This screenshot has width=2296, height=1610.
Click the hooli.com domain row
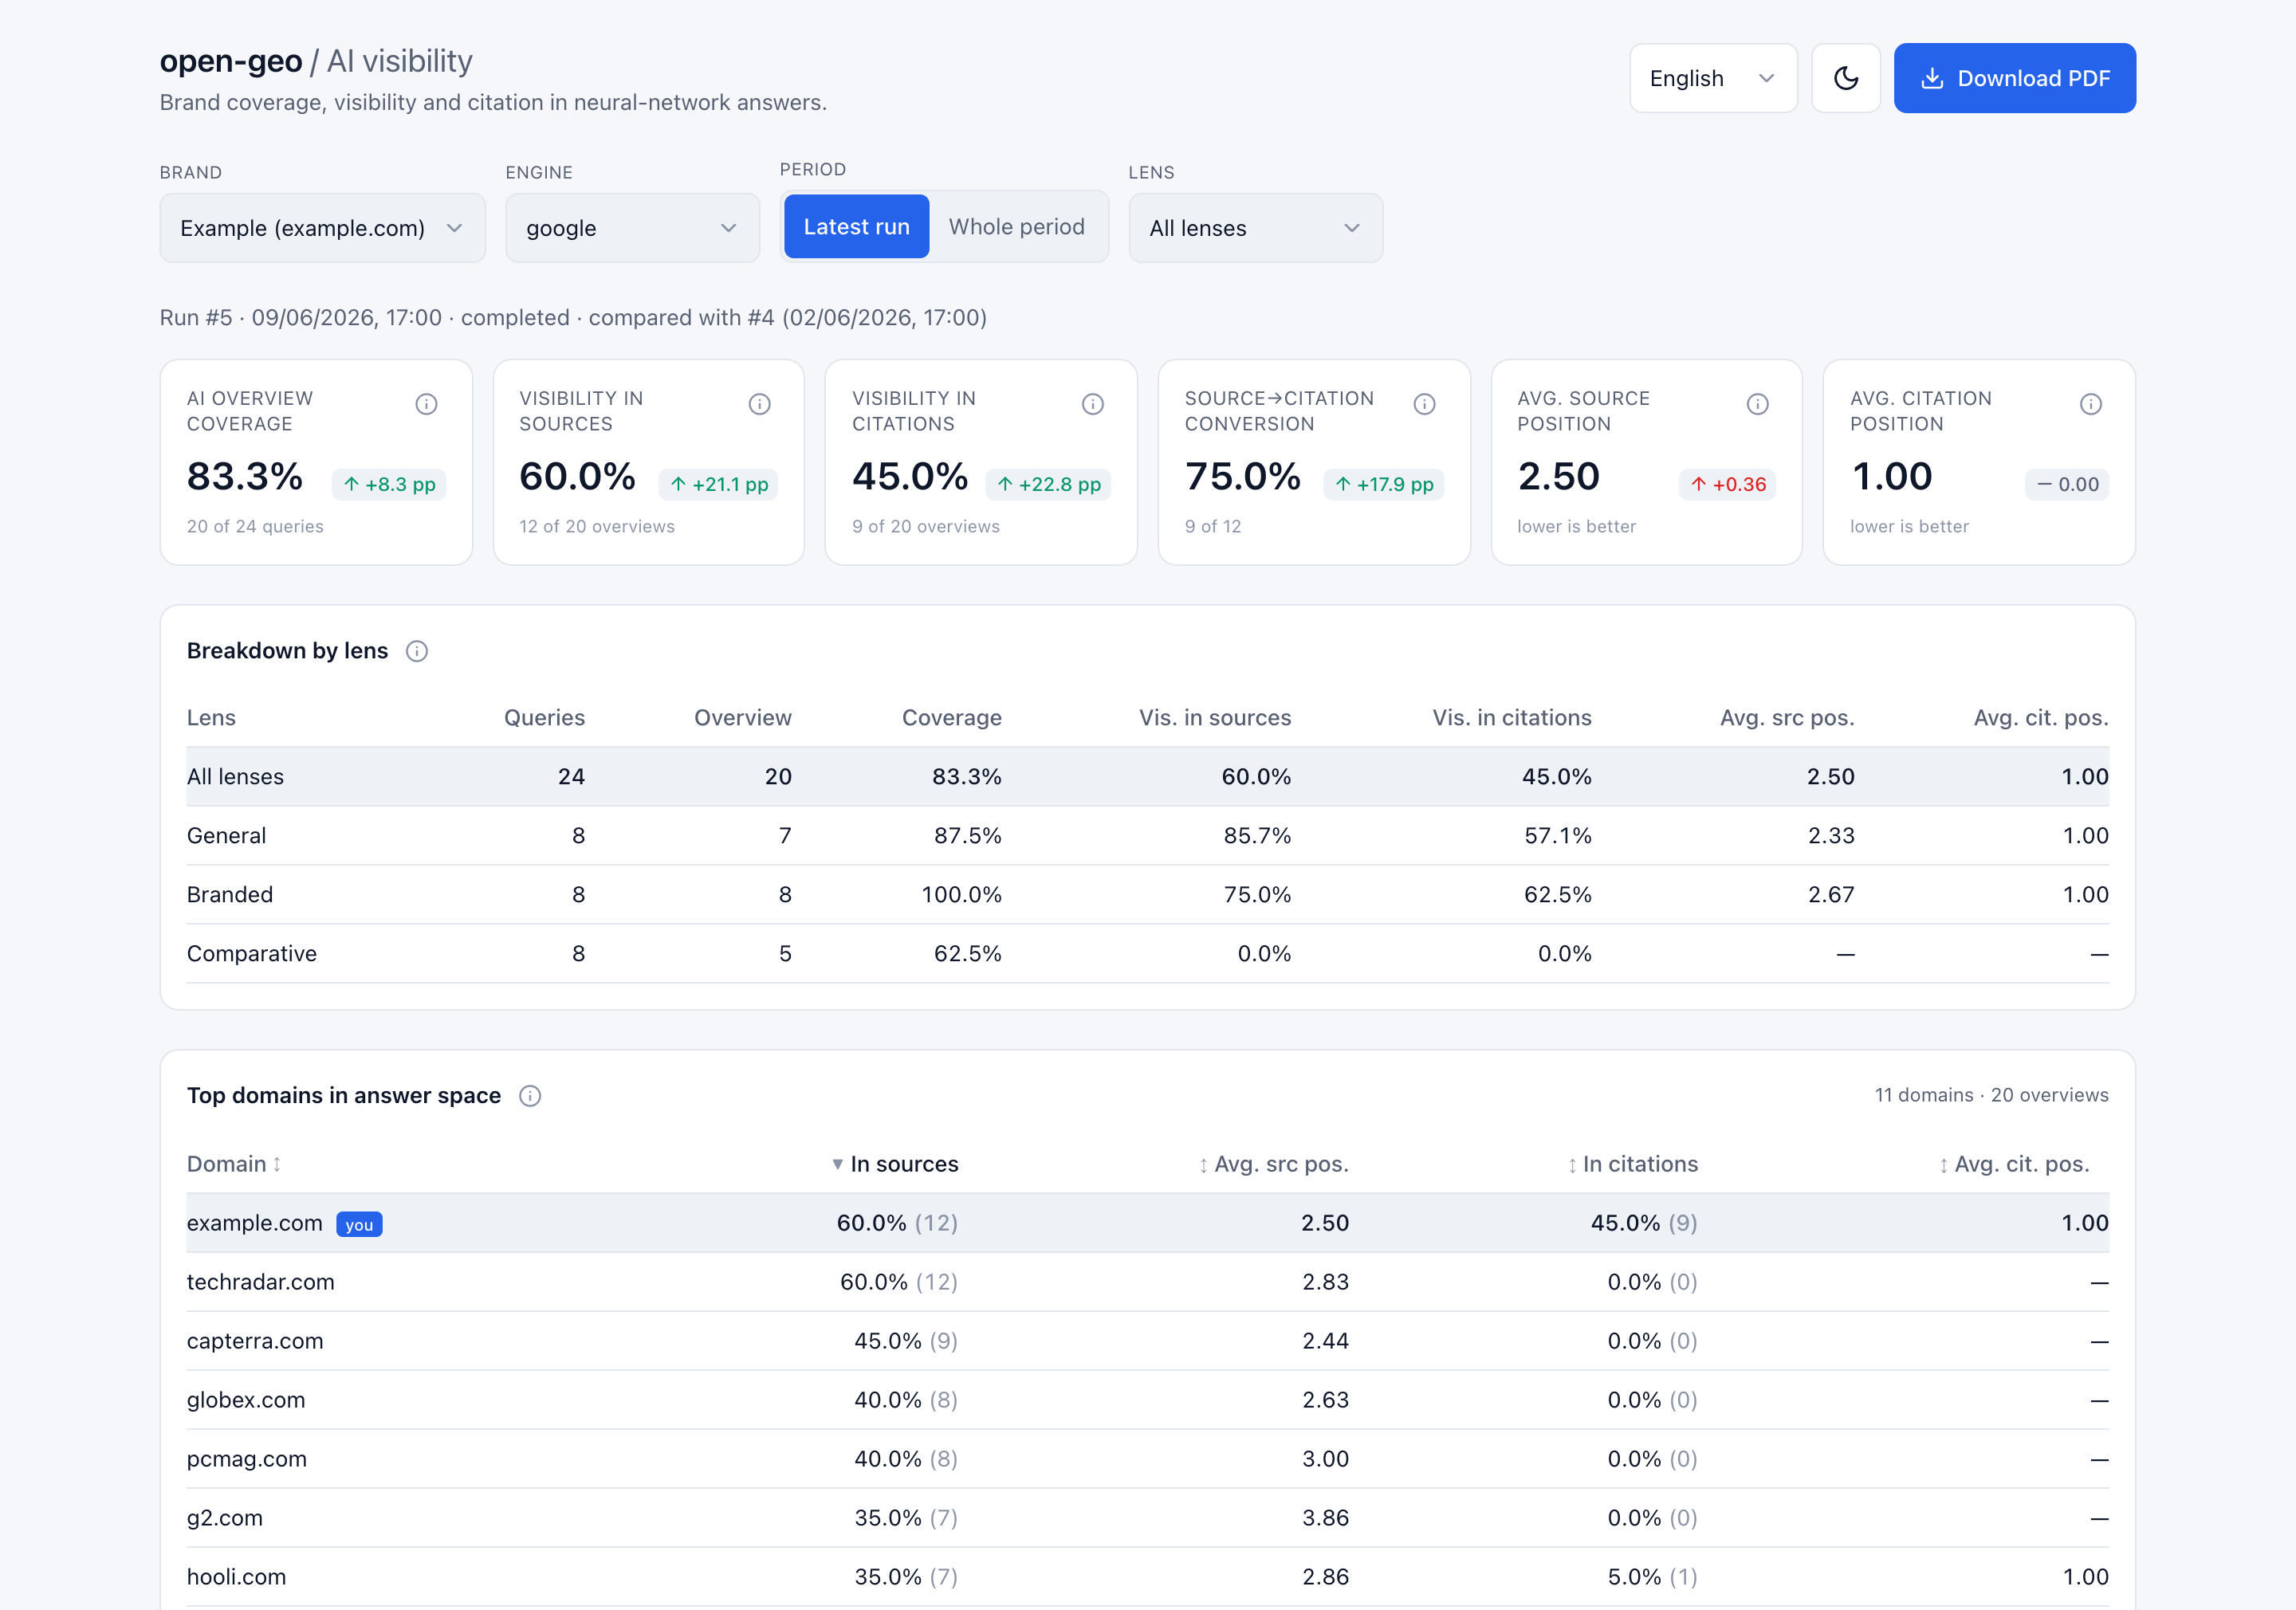tap(1147, 1577)
